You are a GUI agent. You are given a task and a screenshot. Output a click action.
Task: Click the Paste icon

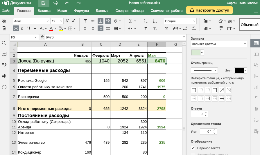(4, 28)
